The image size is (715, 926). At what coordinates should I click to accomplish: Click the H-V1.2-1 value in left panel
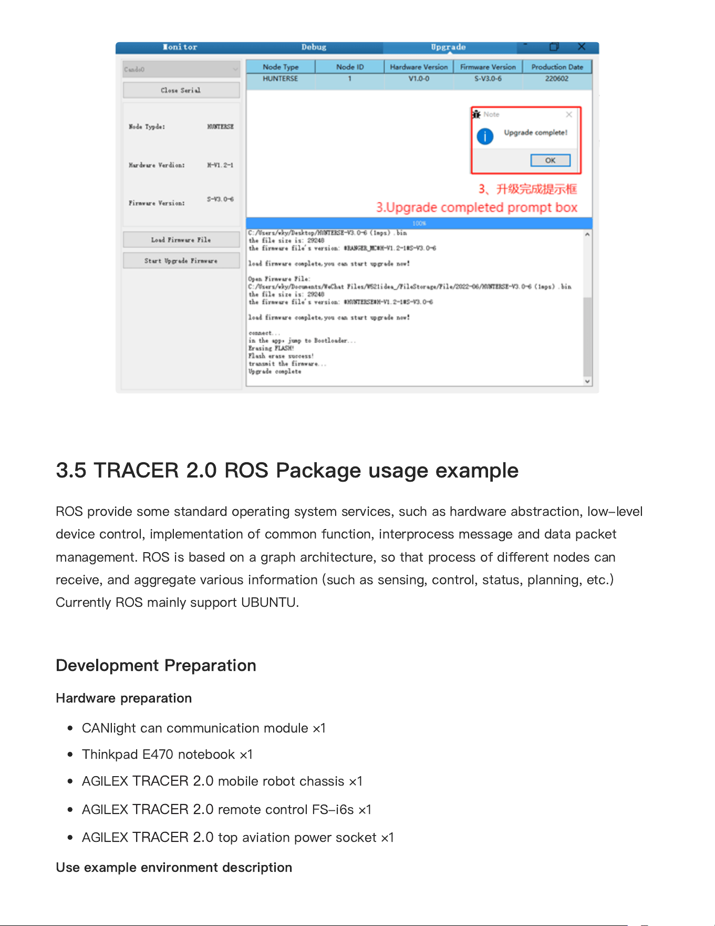click(220, 165)
